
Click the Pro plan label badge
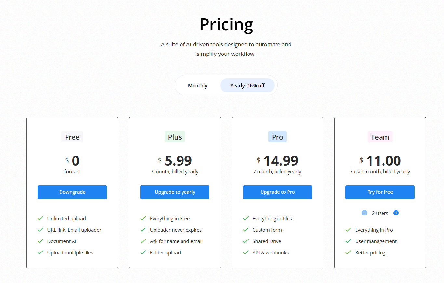tap(277, 137)
